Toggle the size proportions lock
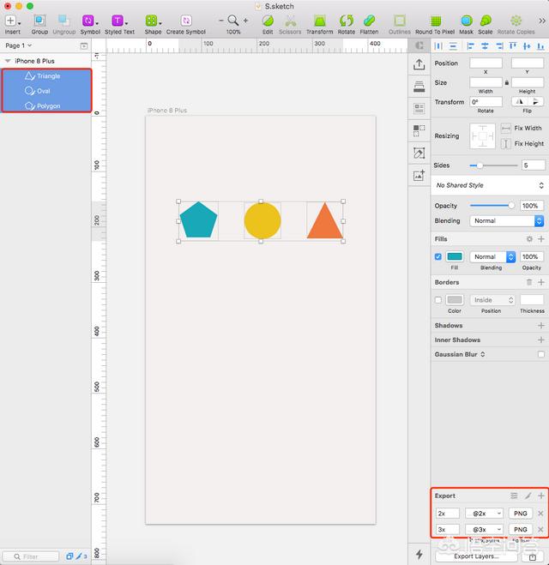 507,82
